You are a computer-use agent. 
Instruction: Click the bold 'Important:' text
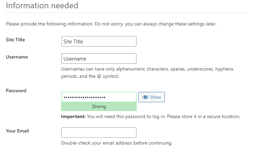73,116
